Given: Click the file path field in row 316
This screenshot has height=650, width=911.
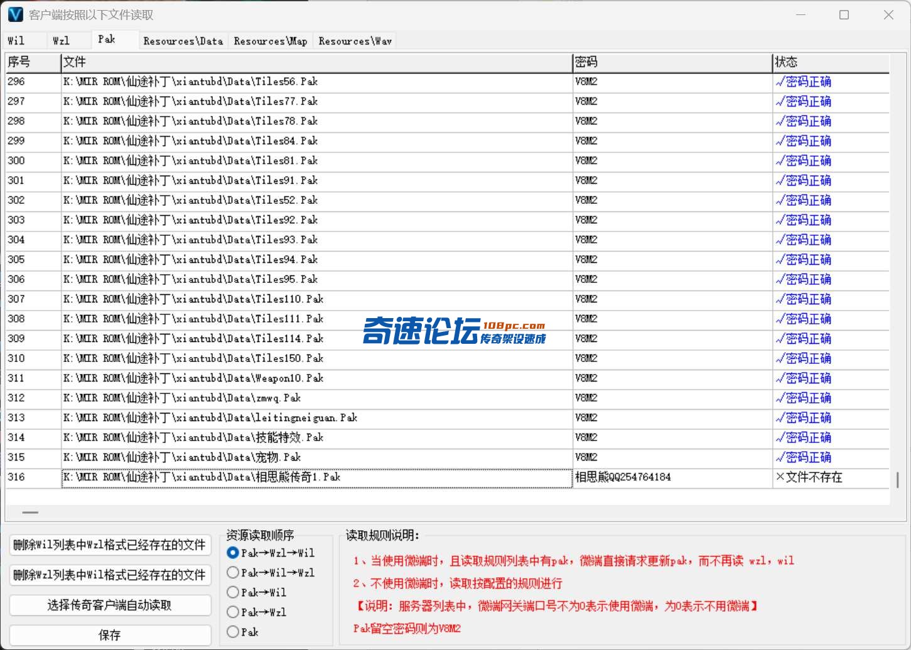Looking at the screenshot, I should (x=316, y=477).
